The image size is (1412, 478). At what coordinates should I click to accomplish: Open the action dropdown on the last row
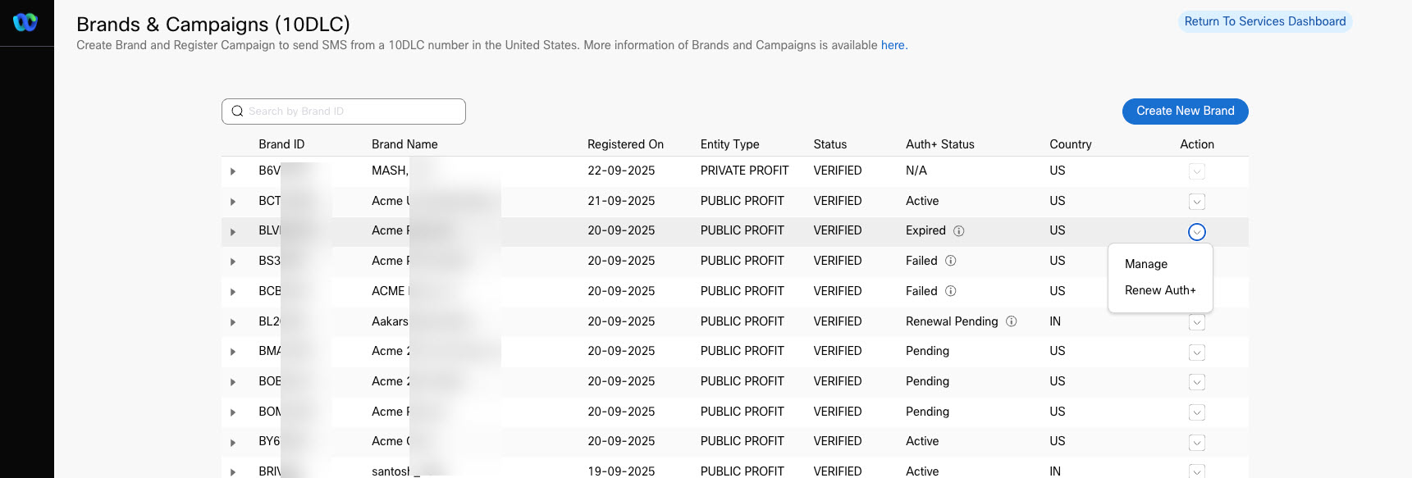pyautogui.click(x=1196, y=472)
